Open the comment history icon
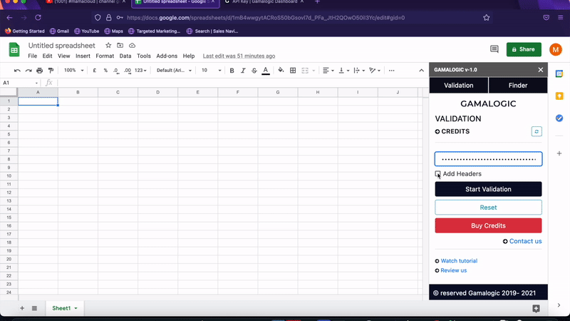This screenshot has height=321, width=570. 494,49
